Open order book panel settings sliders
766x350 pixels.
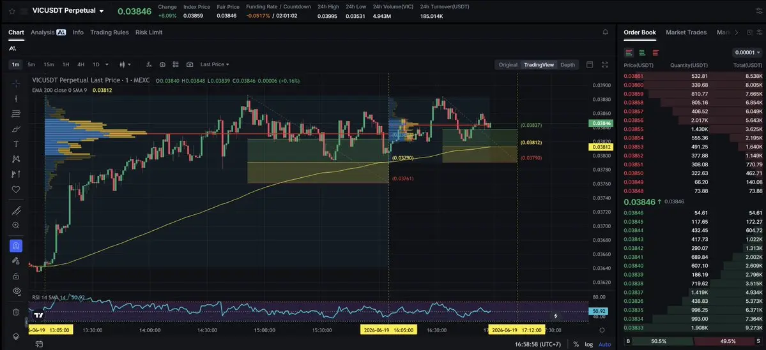point(759,32)
